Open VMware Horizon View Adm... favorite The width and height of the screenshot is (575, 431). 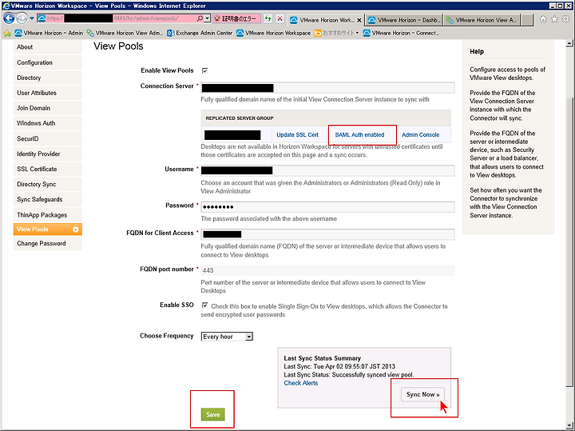(125, 33)
